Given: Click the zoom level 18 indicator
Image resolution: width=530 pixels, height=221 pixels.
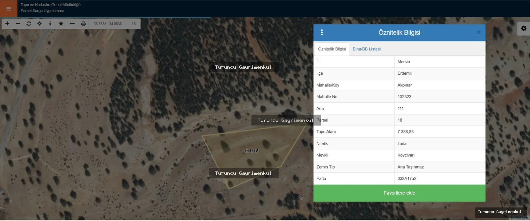Looking at the screenshot, I should pos(133,24).
